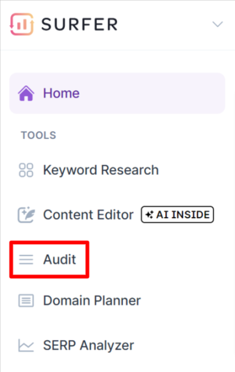The width and height of the screenshot is (235, 372).
Task: Open Content Editor tool
Action: [88, 214]
